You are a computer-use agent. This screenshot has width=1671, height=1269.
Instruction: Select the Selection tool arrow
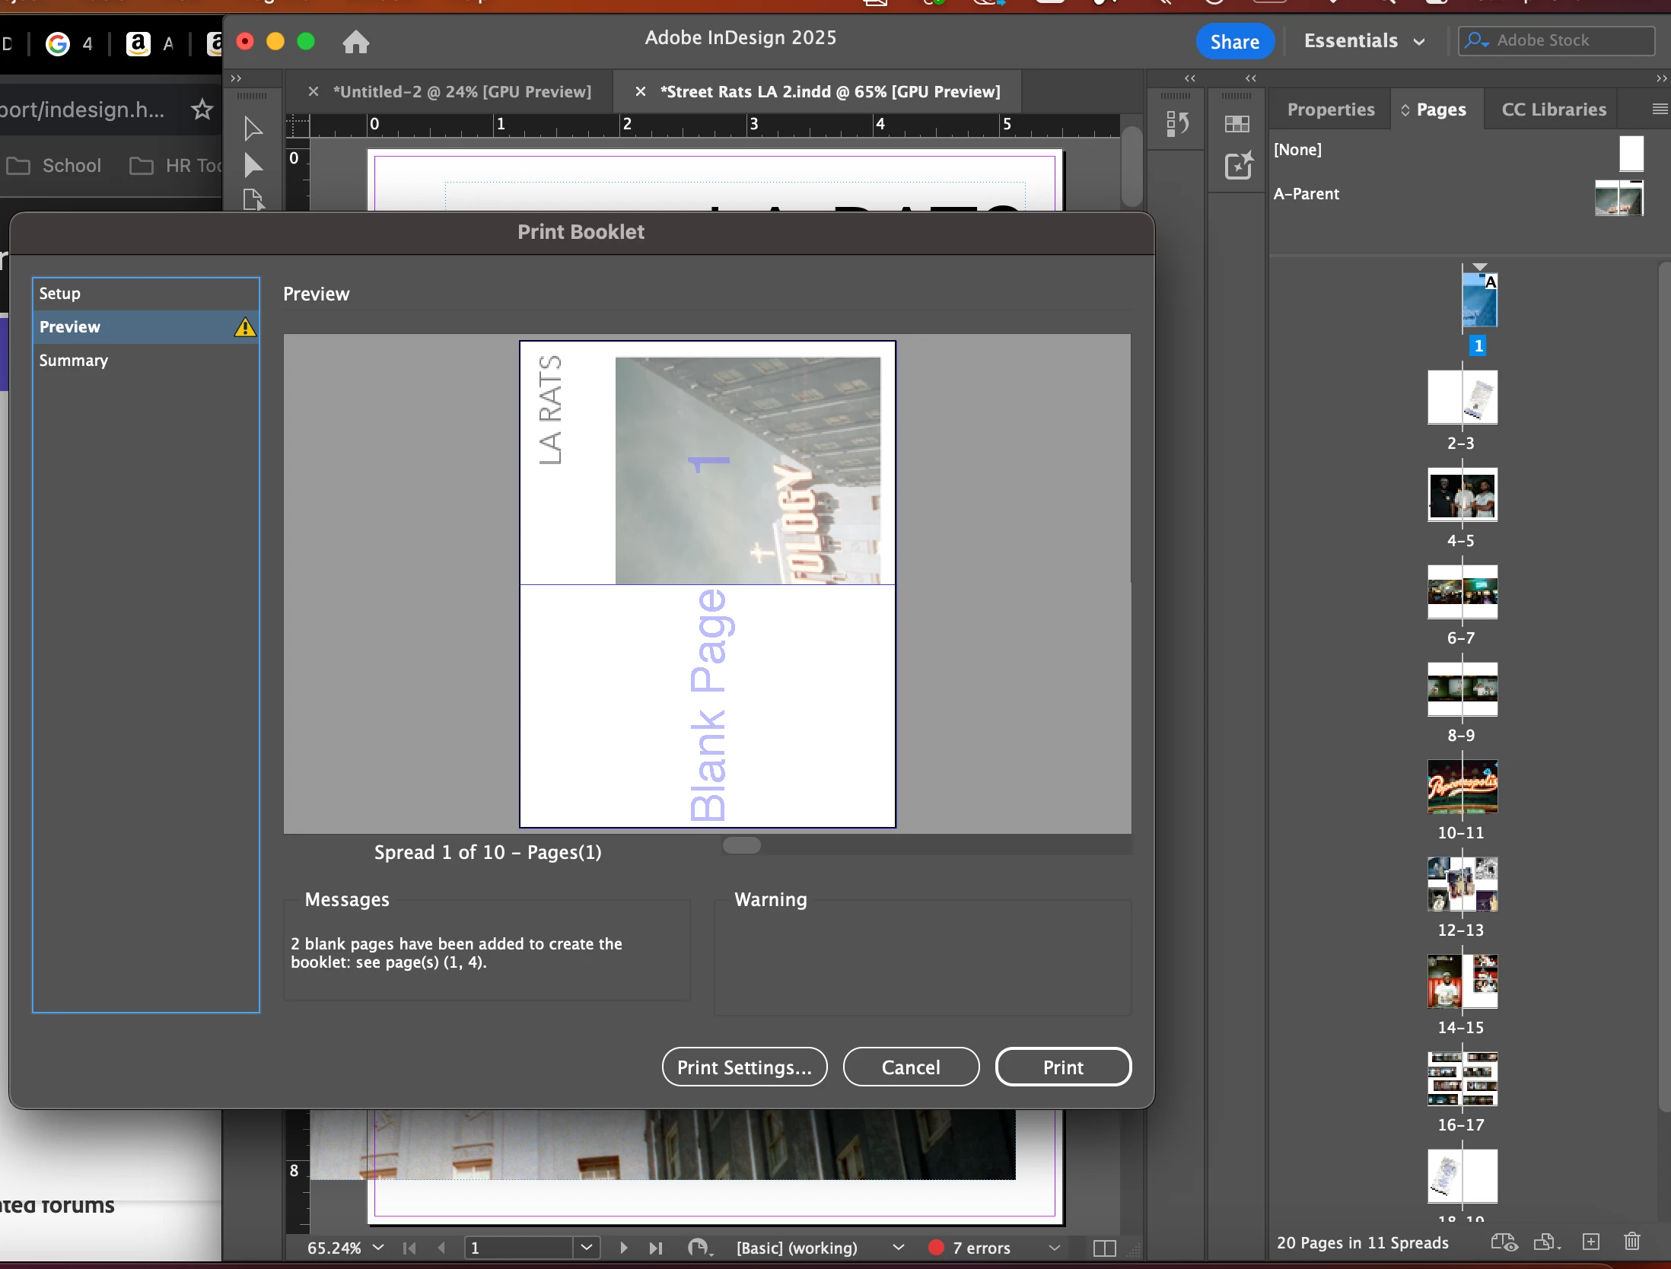pos(253,128)
